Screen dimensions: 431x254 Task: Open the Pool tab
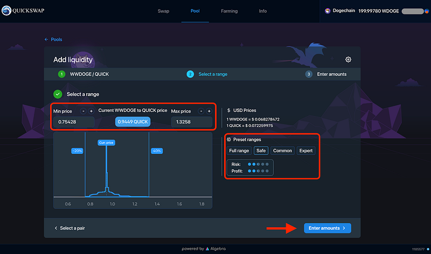(195, 11)
